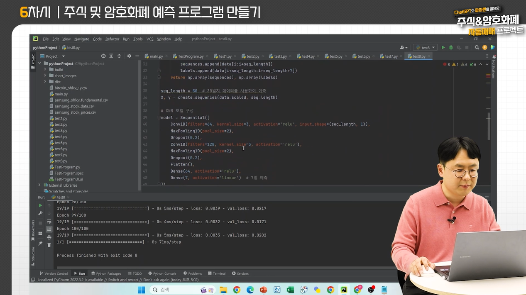Switch to the TestProgram.py editor tab
Image resolution: width=526 pixels, height=295 pixels.
(x=190, y=56)
